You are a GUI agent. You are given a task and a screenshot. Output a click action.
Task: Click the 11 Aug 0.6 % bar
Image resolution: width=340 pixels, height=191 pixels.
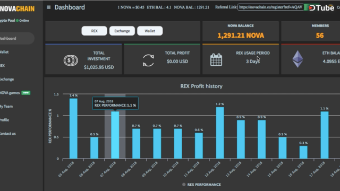click(199, 146)
